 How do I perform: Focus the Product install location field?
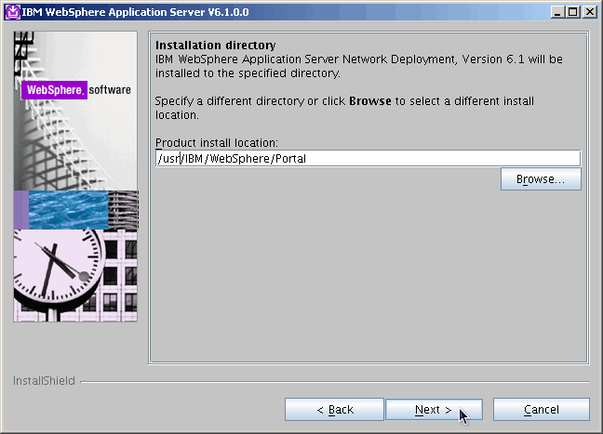tap(368, 158)
